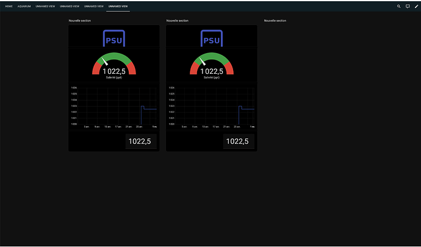
Task: Open the salinity gauge in the middle card
Action: (212, 65)
